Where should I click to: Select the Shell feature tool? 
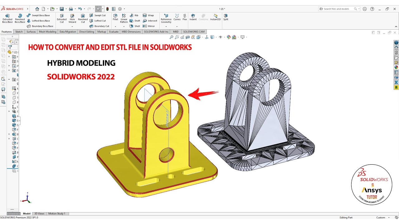pyautogui.click(x=135, y=26)
